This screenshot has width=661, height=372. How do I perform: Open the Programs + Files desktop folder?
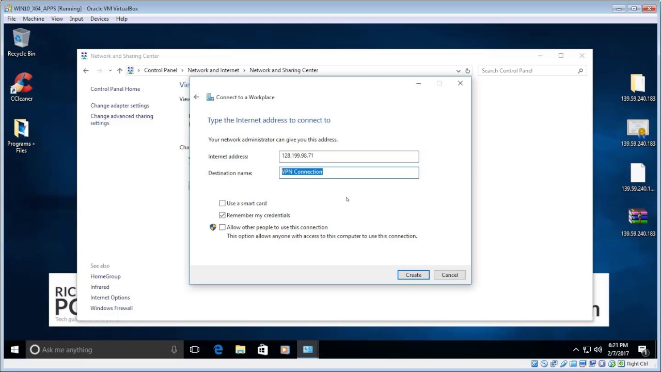(x=21, y=136)
